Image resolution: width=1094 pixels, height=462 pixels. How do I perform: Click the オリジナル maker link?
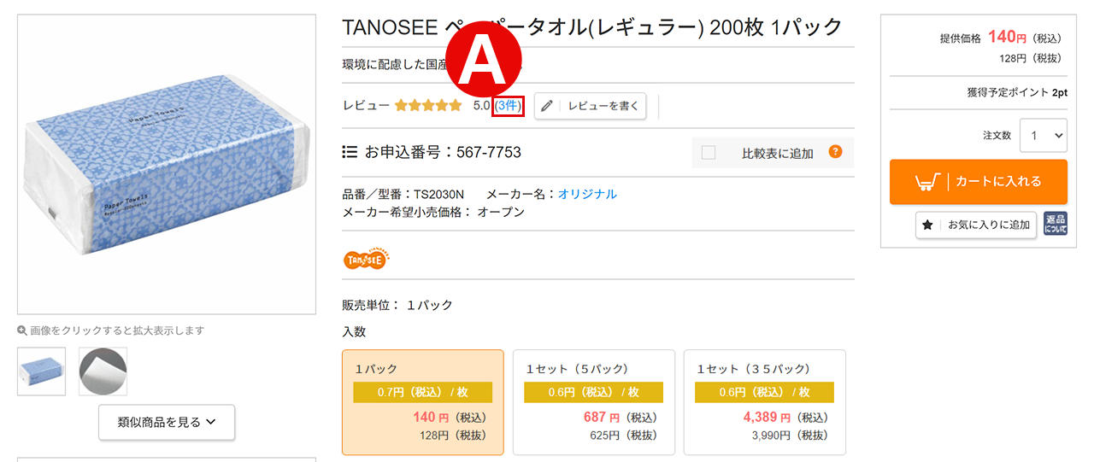click(587, 194)
